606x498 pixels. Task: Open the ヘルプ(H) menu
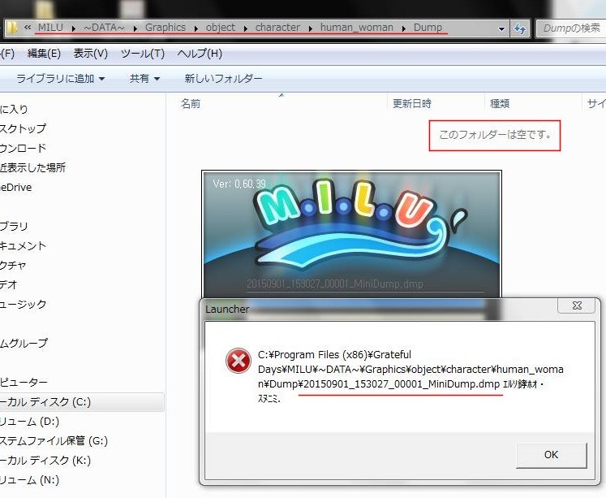click(200, 54)
